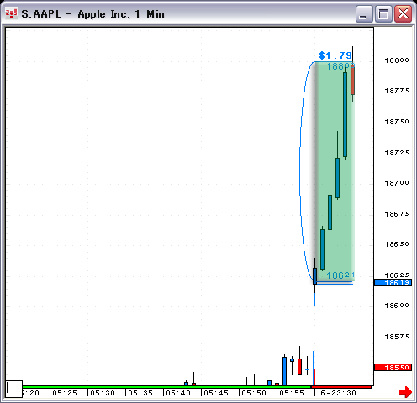Click the red 18550 price marker
The height and width of the screenshot is (403, 417).
click(x=393, y=367)
